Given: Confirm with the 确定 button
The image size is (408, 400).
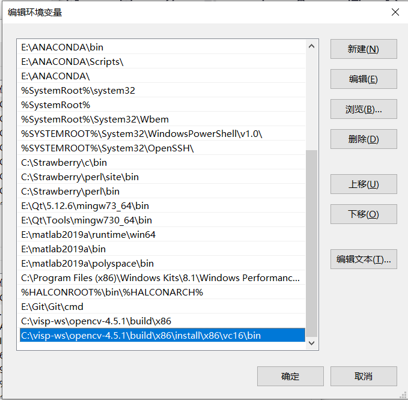Looking at the screenshot, I should point(290,377).
